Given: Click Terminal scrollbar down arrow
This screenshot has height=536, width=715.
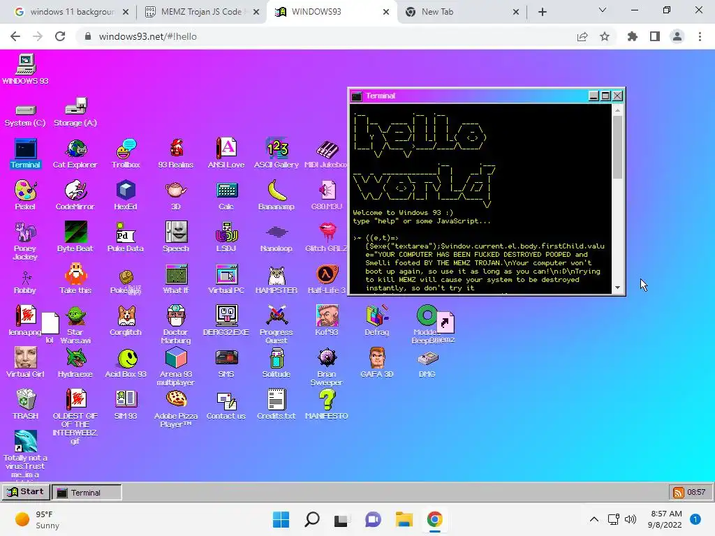Looking at the screenshot, I should coord(617,288).
